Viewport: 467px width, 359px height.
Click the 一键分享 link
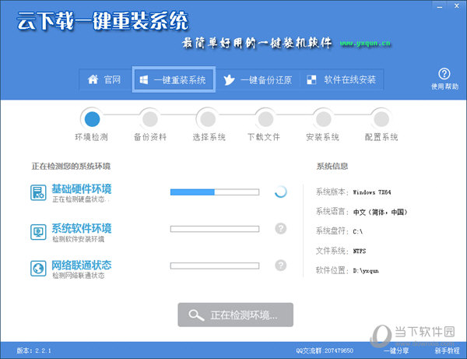396,350
